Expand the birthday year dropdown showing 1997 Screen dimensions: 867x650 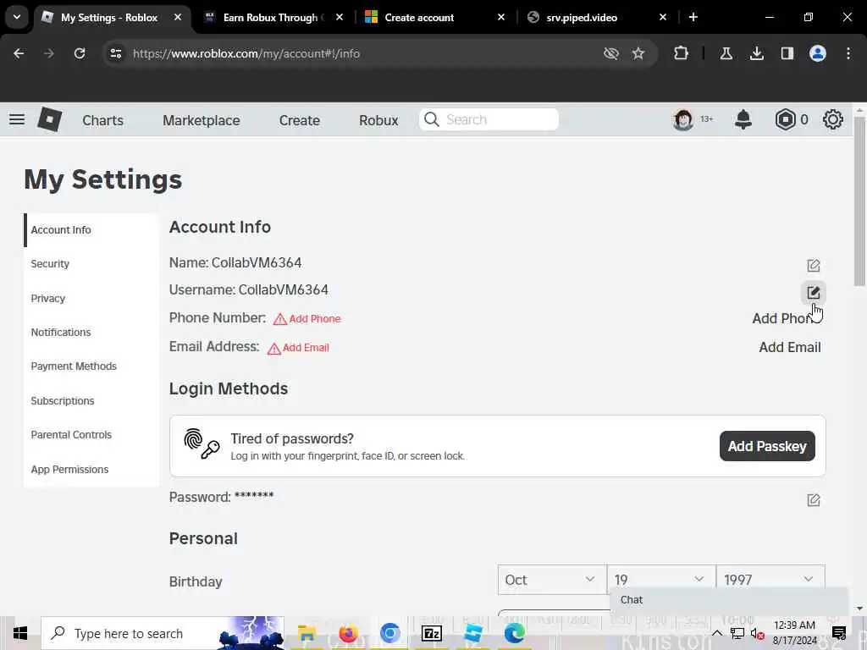click(x=770, y=580)
